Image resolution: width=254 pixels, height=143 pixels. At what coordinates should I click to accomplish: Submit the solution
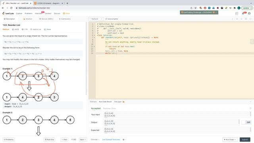tap(245, 139)
